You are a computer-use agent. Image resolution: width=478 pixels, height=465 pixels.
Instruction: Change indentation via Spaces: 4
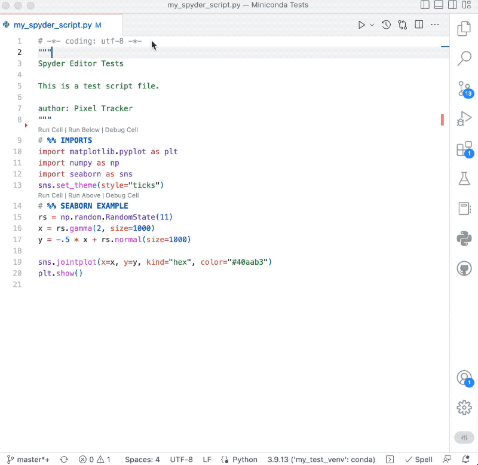(x=142, y=460)
